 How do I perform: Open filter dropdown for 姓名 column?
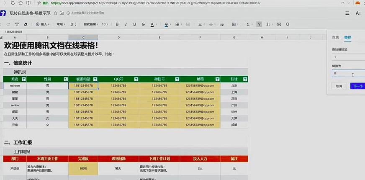tap(23, 79)
